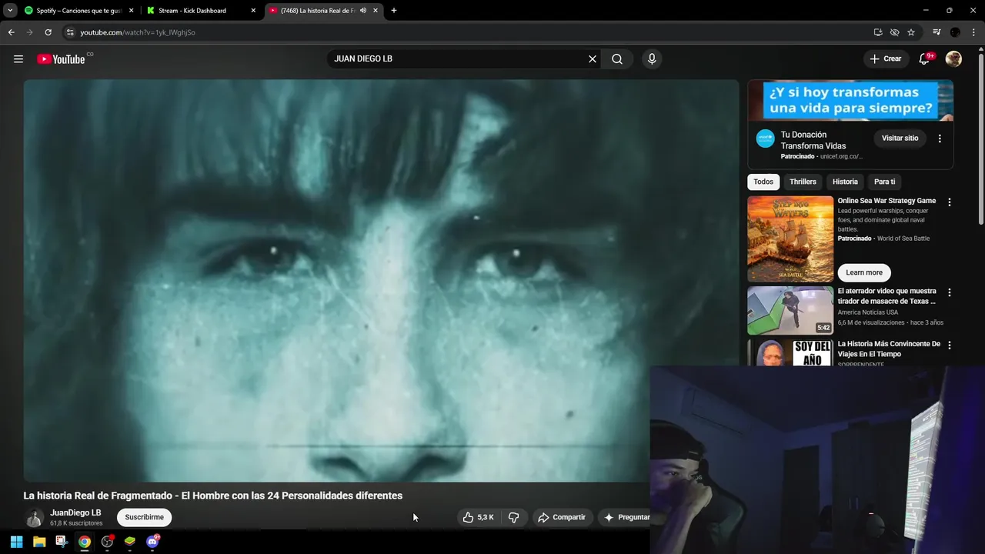Open options for Online Sea War ad
This screenshot has height=554, width=985.
[x=950, y=202]
